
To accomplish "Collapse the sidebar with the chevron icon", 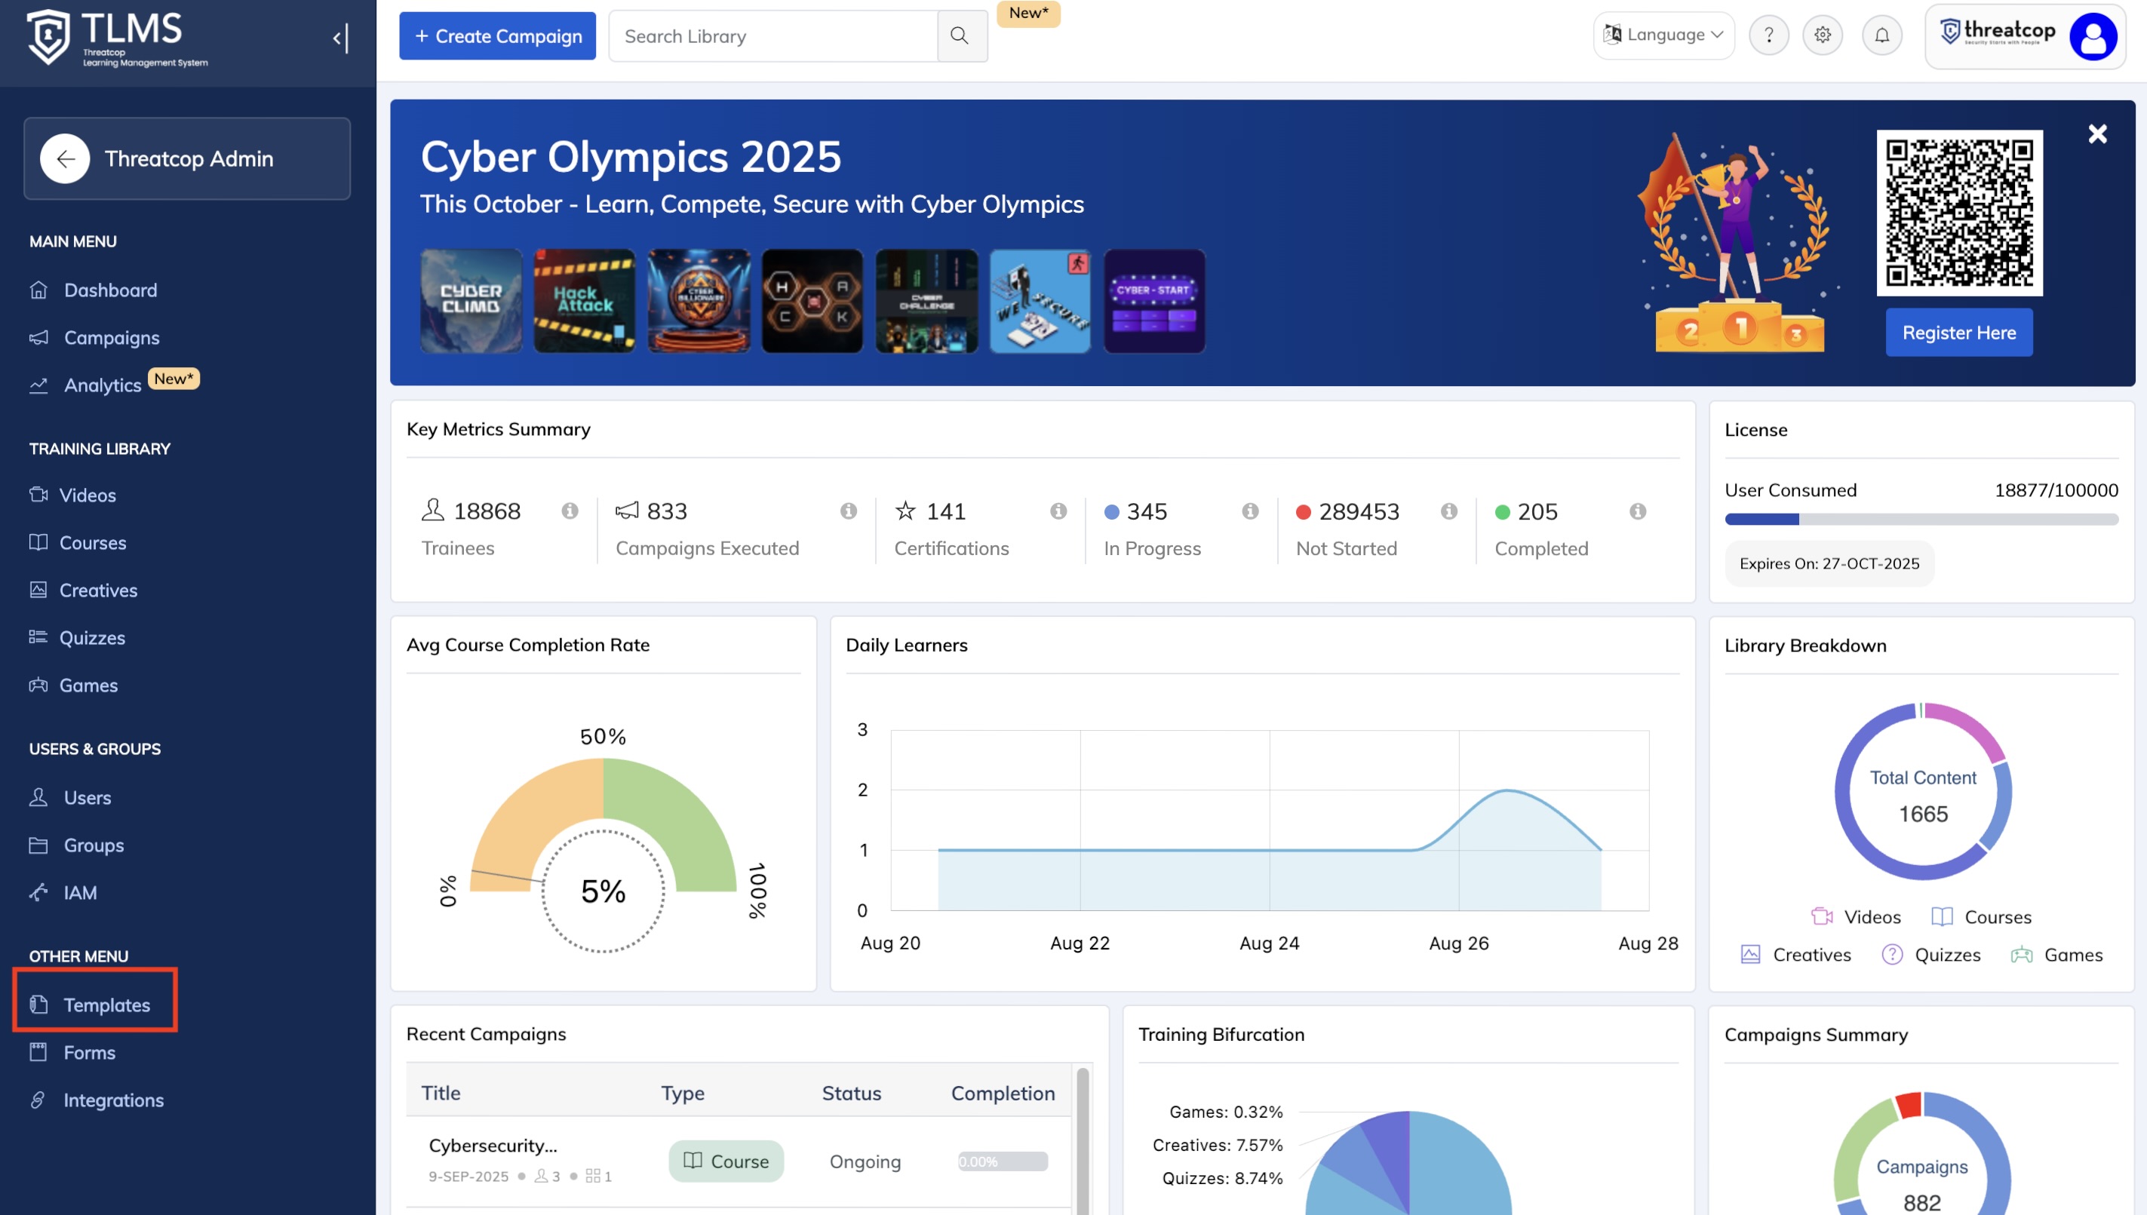I will pyautogui.click(x=339, y=38).
